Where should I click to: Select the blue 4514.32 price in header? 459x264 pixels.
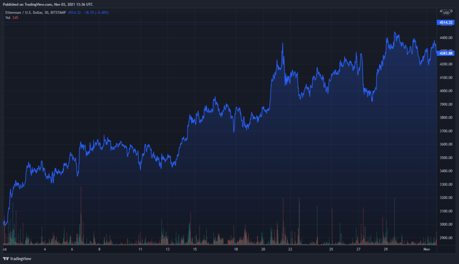pyautogui.click(x=74, y=13)
